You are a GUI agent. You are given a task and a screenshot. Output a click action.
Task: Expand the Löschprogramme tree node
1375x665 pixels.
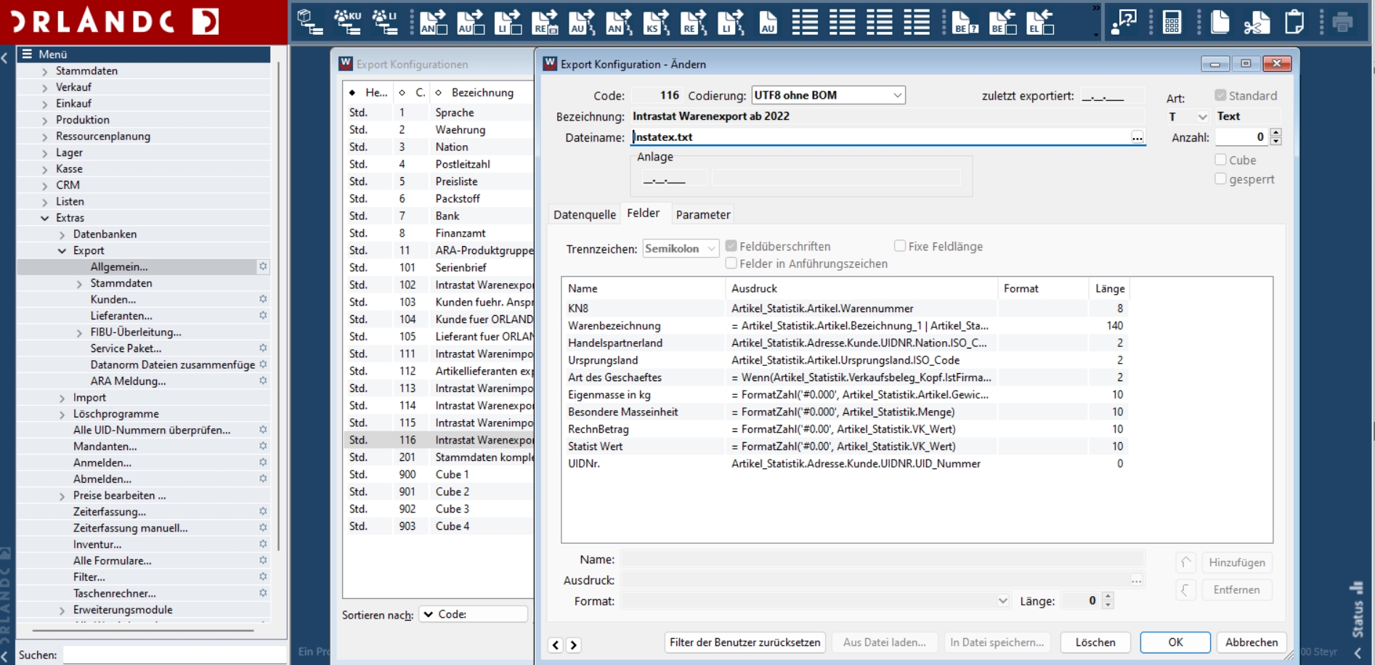[x=62, y=414]
